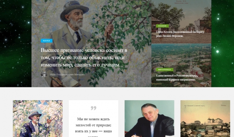
Task: Click author name Иван Владимирович Мичурин
Action: click(x=67, y=75)
